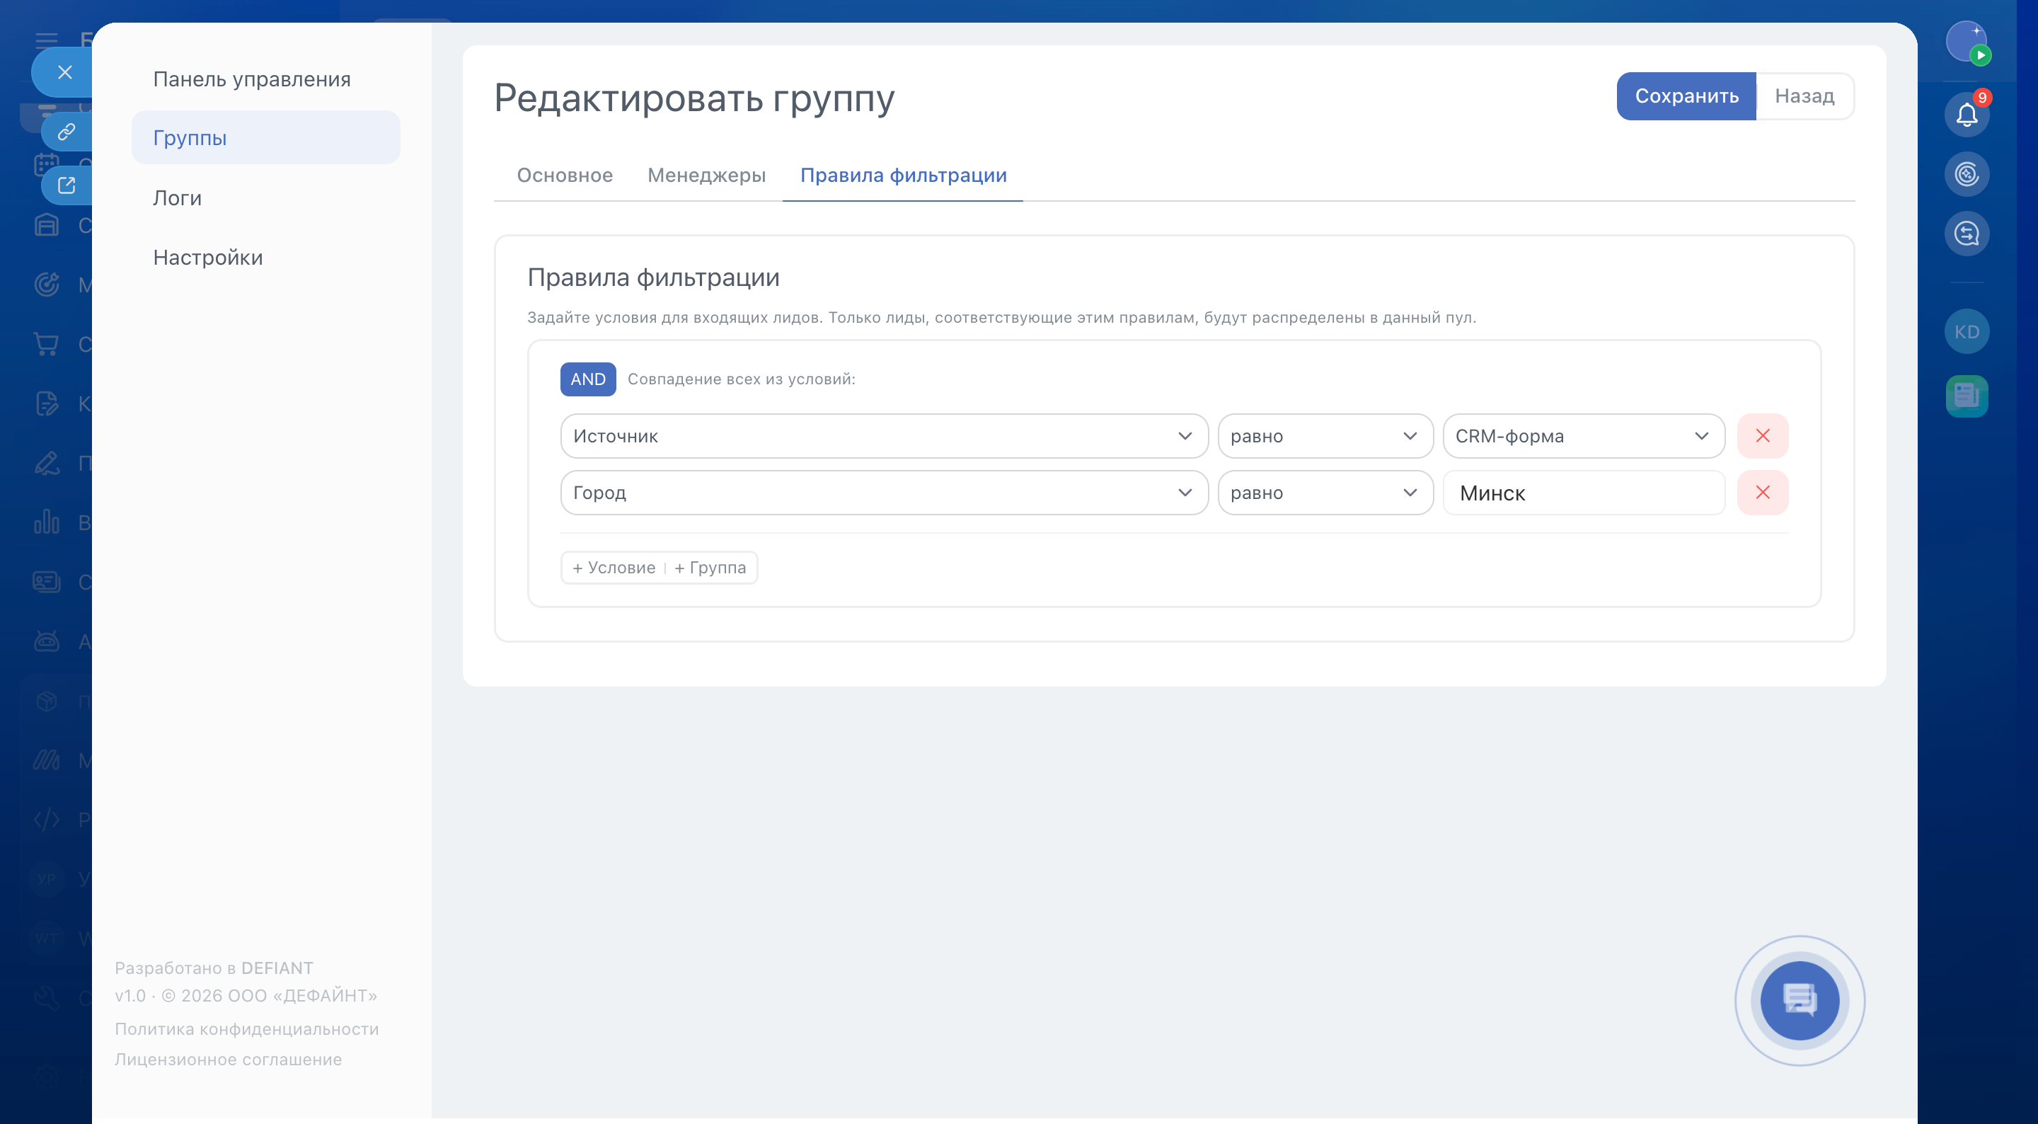Open Логи in the side menu

coord(177,198)
